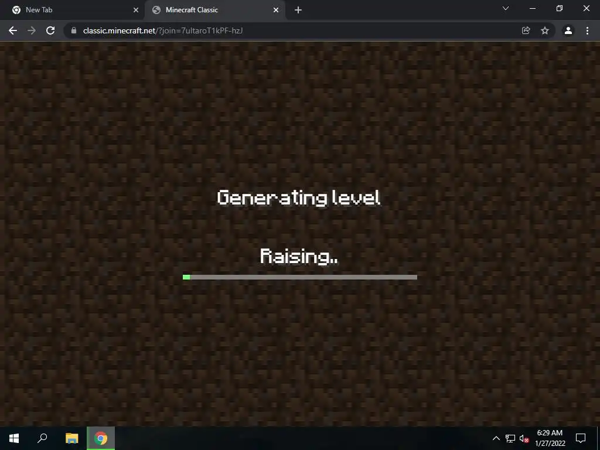Open the notification center
The width and height of the screenshot is (600, 450).
[581, 438]
